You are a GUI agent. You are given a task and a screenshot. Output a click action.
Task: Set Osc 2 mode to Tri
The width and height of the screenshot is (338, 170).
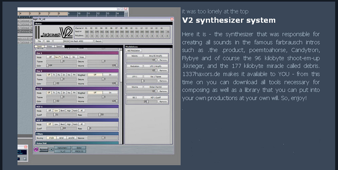(54, 75)
